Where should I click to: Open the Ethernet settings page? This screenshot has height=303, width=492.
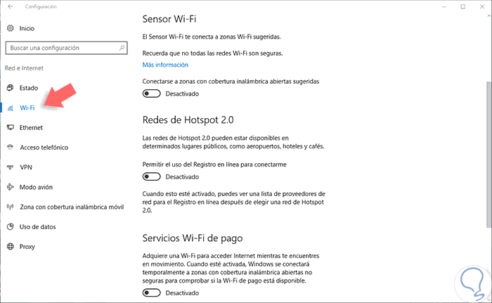(31, 127)
